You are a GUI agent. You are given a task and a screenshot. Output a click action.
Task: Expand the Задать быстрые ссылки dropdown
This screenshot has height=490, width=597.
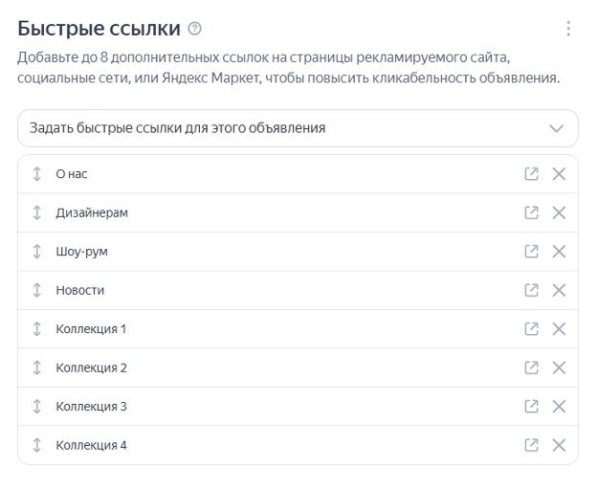557,127
